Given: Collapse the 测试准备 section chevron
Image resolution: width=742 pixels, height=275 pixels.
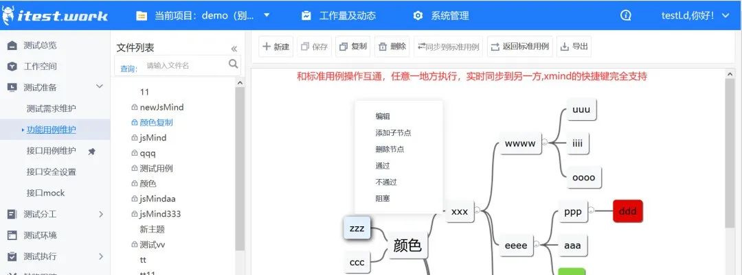Looking at the screenshot, I should click(x=100, y=86).
